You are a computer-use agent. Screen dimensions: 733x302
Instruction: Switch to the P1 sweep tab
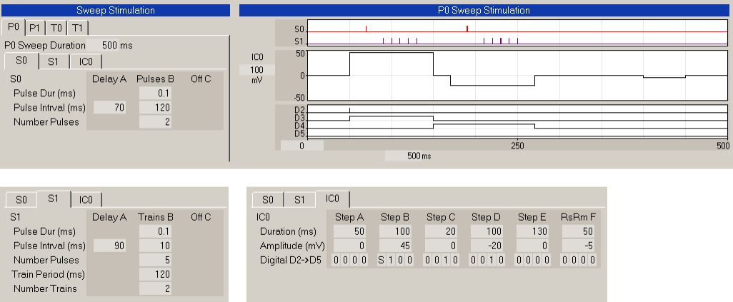tap(35, 28)
